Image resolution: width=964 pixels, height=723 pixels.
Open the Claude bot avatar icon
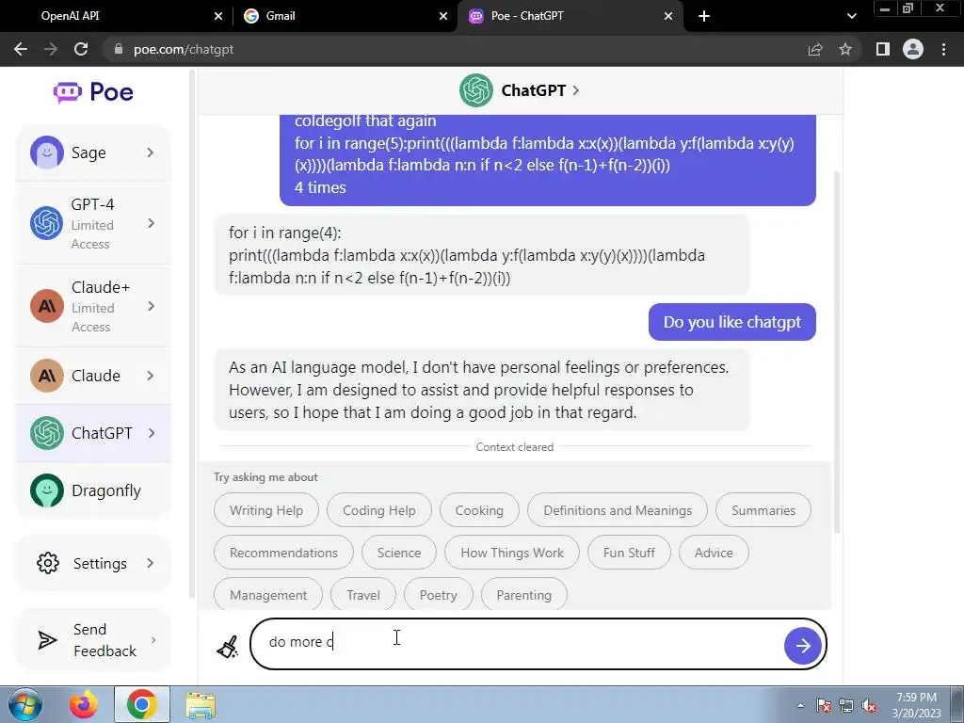(x=47, y=376)
